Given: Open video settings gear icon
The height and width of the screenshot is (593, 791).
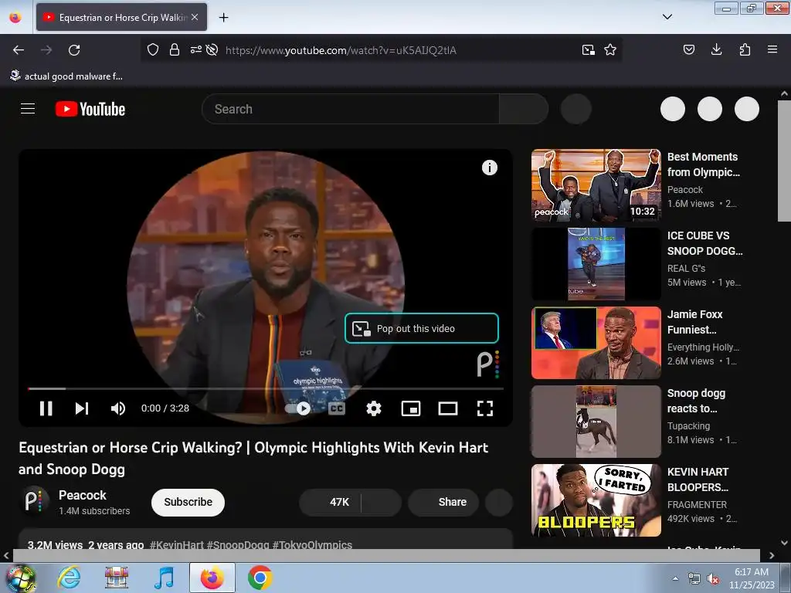Looking at the screenshot, I should (373, 408).
